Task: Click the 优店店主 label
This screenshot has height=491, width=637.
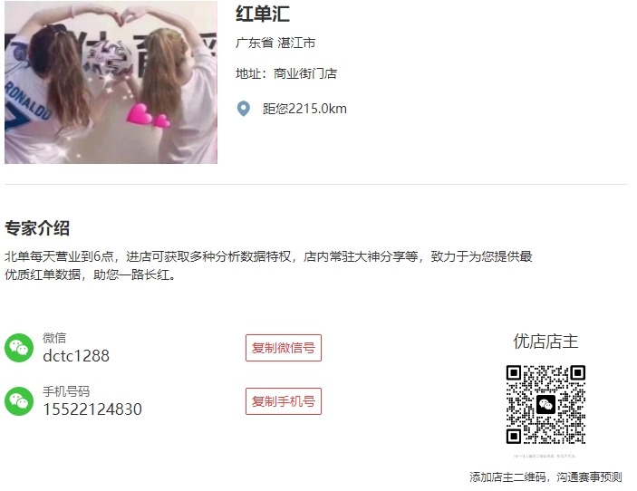Action: [x=545, y=342]
